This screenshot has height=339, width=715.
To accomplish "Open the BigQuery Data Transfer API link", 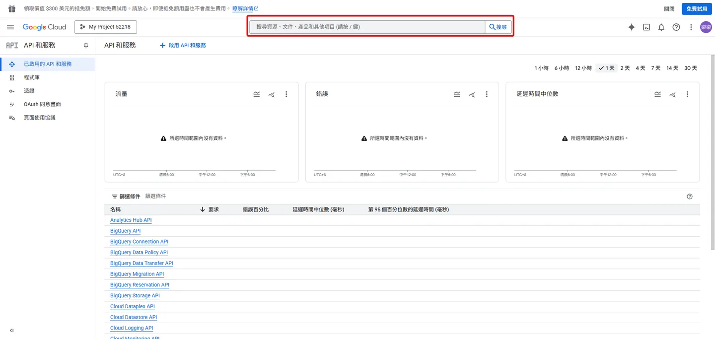I will (142, 264).
